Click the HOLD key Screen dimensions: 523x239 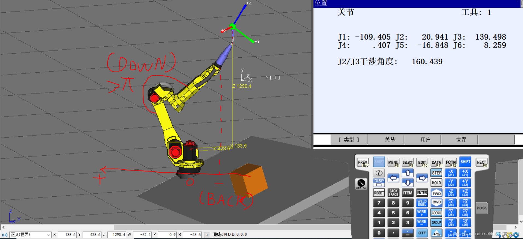pos(436,182)
